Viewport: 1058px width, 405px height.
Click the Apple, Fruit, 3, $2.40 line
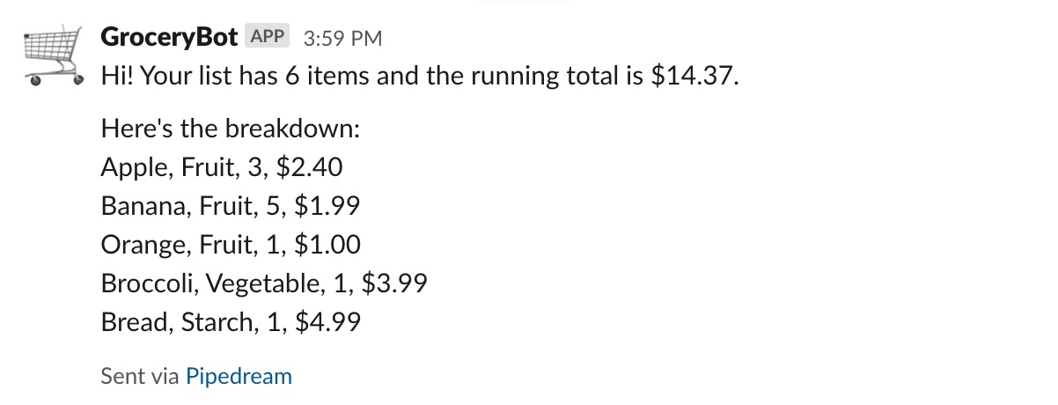pos(222,167)
